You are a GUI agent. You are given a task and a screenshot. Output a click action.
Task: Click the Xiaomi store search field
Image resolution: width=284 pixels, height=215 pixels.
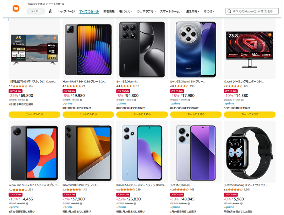click(252, 11)
